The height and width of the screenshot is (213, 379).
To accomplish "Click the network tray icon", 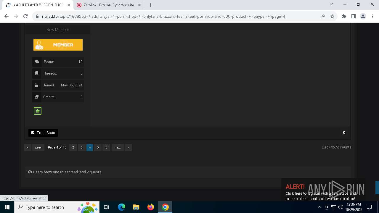I will pos(334,207).
